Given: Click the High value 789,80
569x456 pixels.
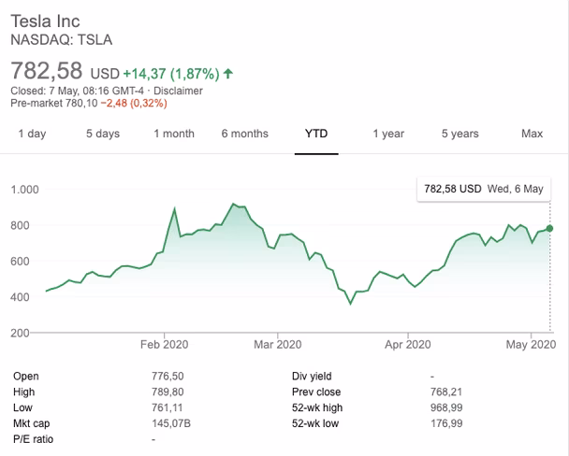Looking at the screenshot, I should point(168,392).
